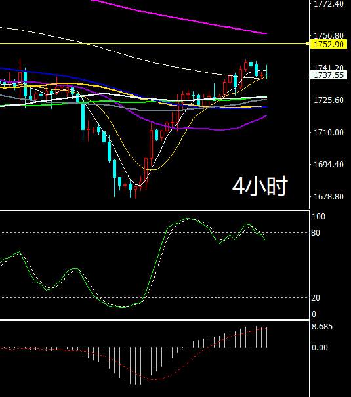Click the stochastic 100 scale value
The image size is (351, 397).
tap(318, 217)
